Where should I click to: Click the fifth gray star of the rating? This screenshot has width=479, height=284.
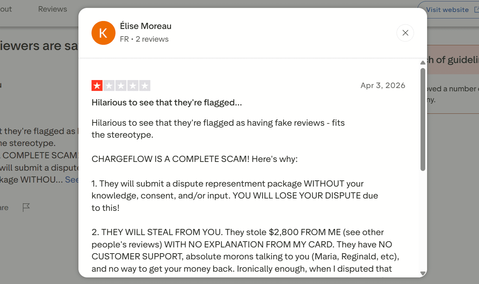[x=145, y=85]
